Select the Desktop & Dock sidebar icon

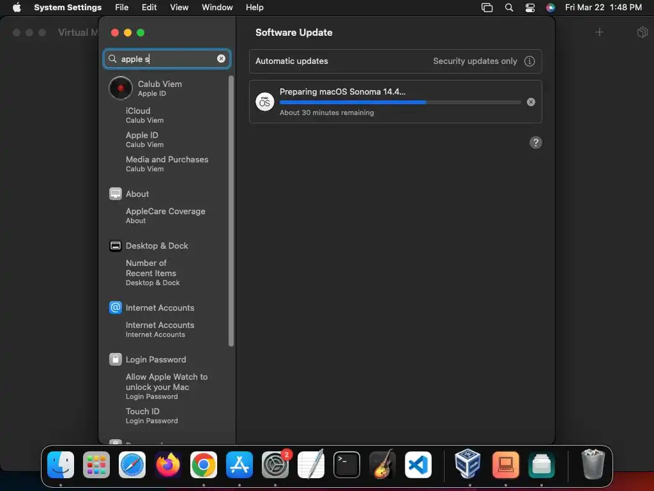[116, 246]
